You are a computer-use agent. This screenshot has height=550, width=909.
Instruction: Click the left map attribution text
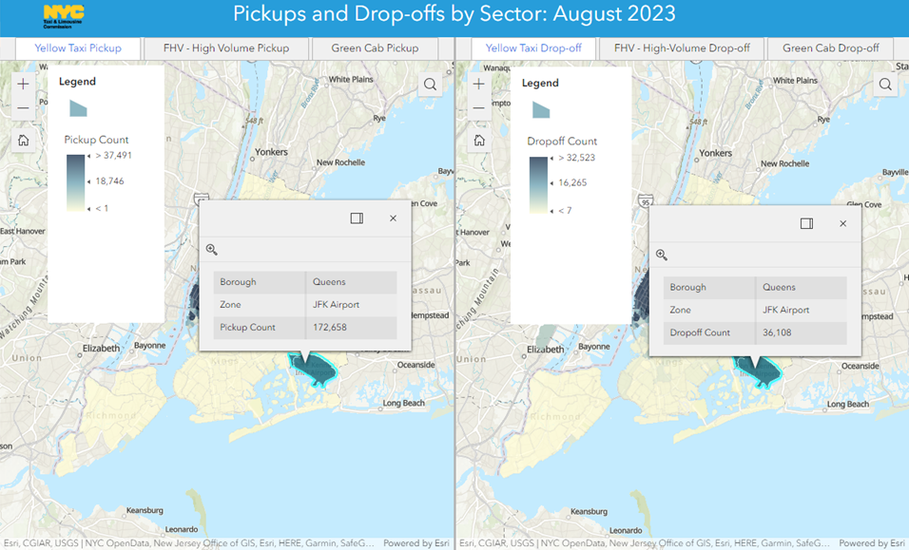pyautogui.click(x=189, y=543)
